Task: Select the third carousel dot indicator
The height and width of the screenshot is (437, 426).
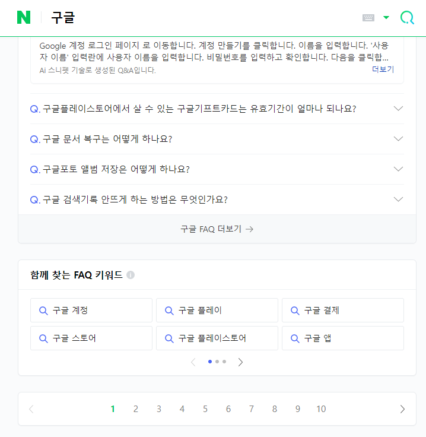Action: tap(224, 362)
